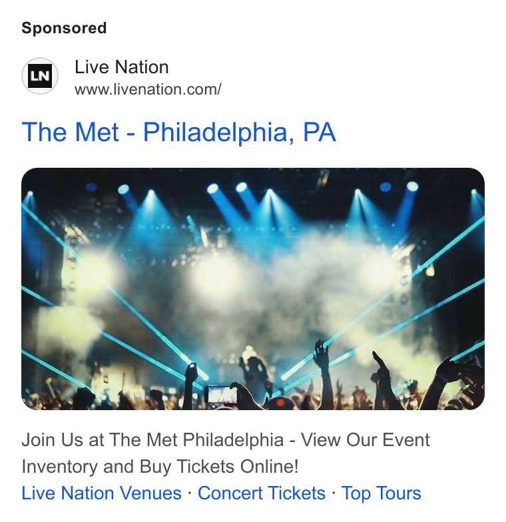
Task: Open The Met - Philadelphia, PA headline link
Action: (x=178, y=132)
